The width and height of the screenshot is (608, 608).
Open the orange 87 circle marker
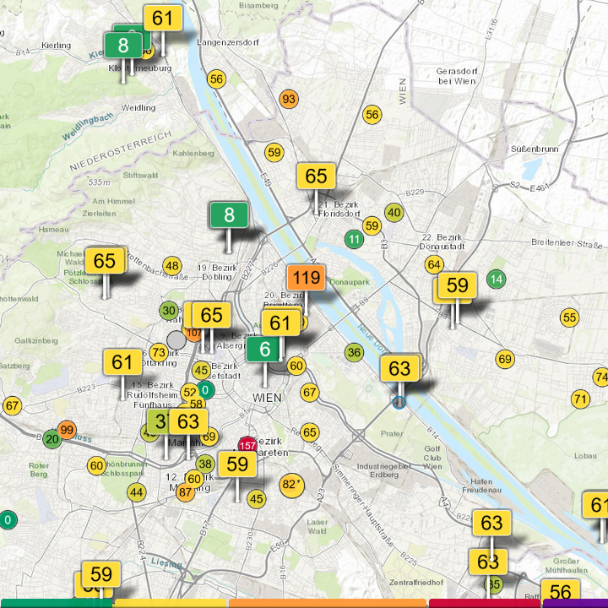[186, 493]
